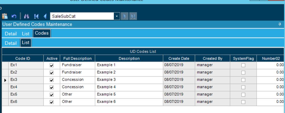The image size is (285, 113).
Task: Open the top-level Detail tab
Action: tap(11, 34)
